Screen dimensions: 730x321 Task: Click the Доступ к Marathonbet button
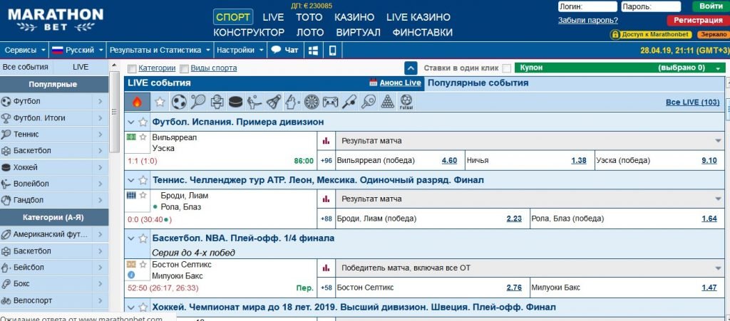pos(651,35)
